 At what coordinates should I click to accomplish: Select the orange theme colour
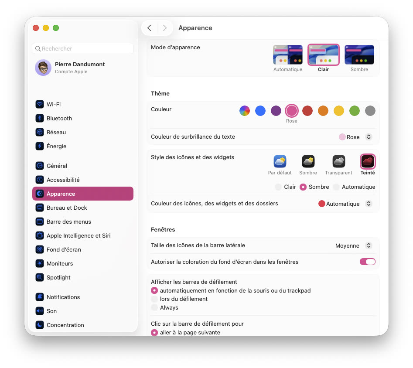pyautogui.click(x=323, y=111)
